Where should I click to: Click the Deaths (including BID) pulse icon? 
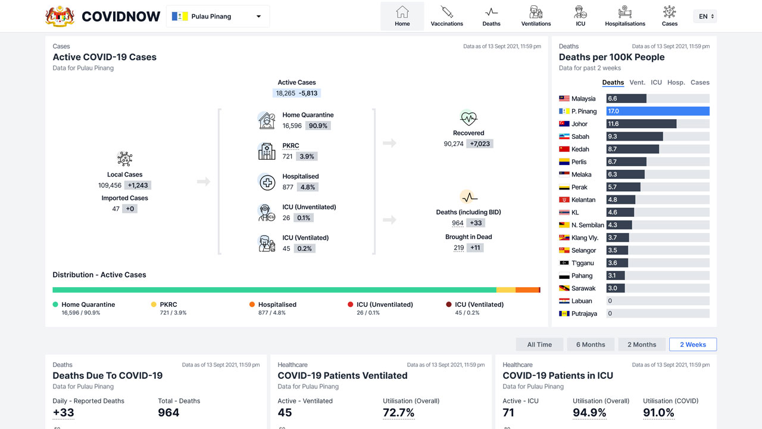coord(469,197)
